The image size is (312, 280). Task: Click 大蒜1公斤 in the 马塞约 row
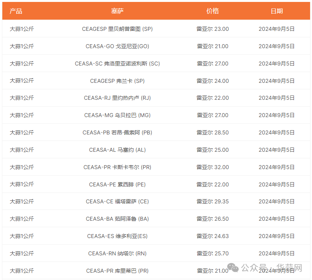(x=22, y=150)
